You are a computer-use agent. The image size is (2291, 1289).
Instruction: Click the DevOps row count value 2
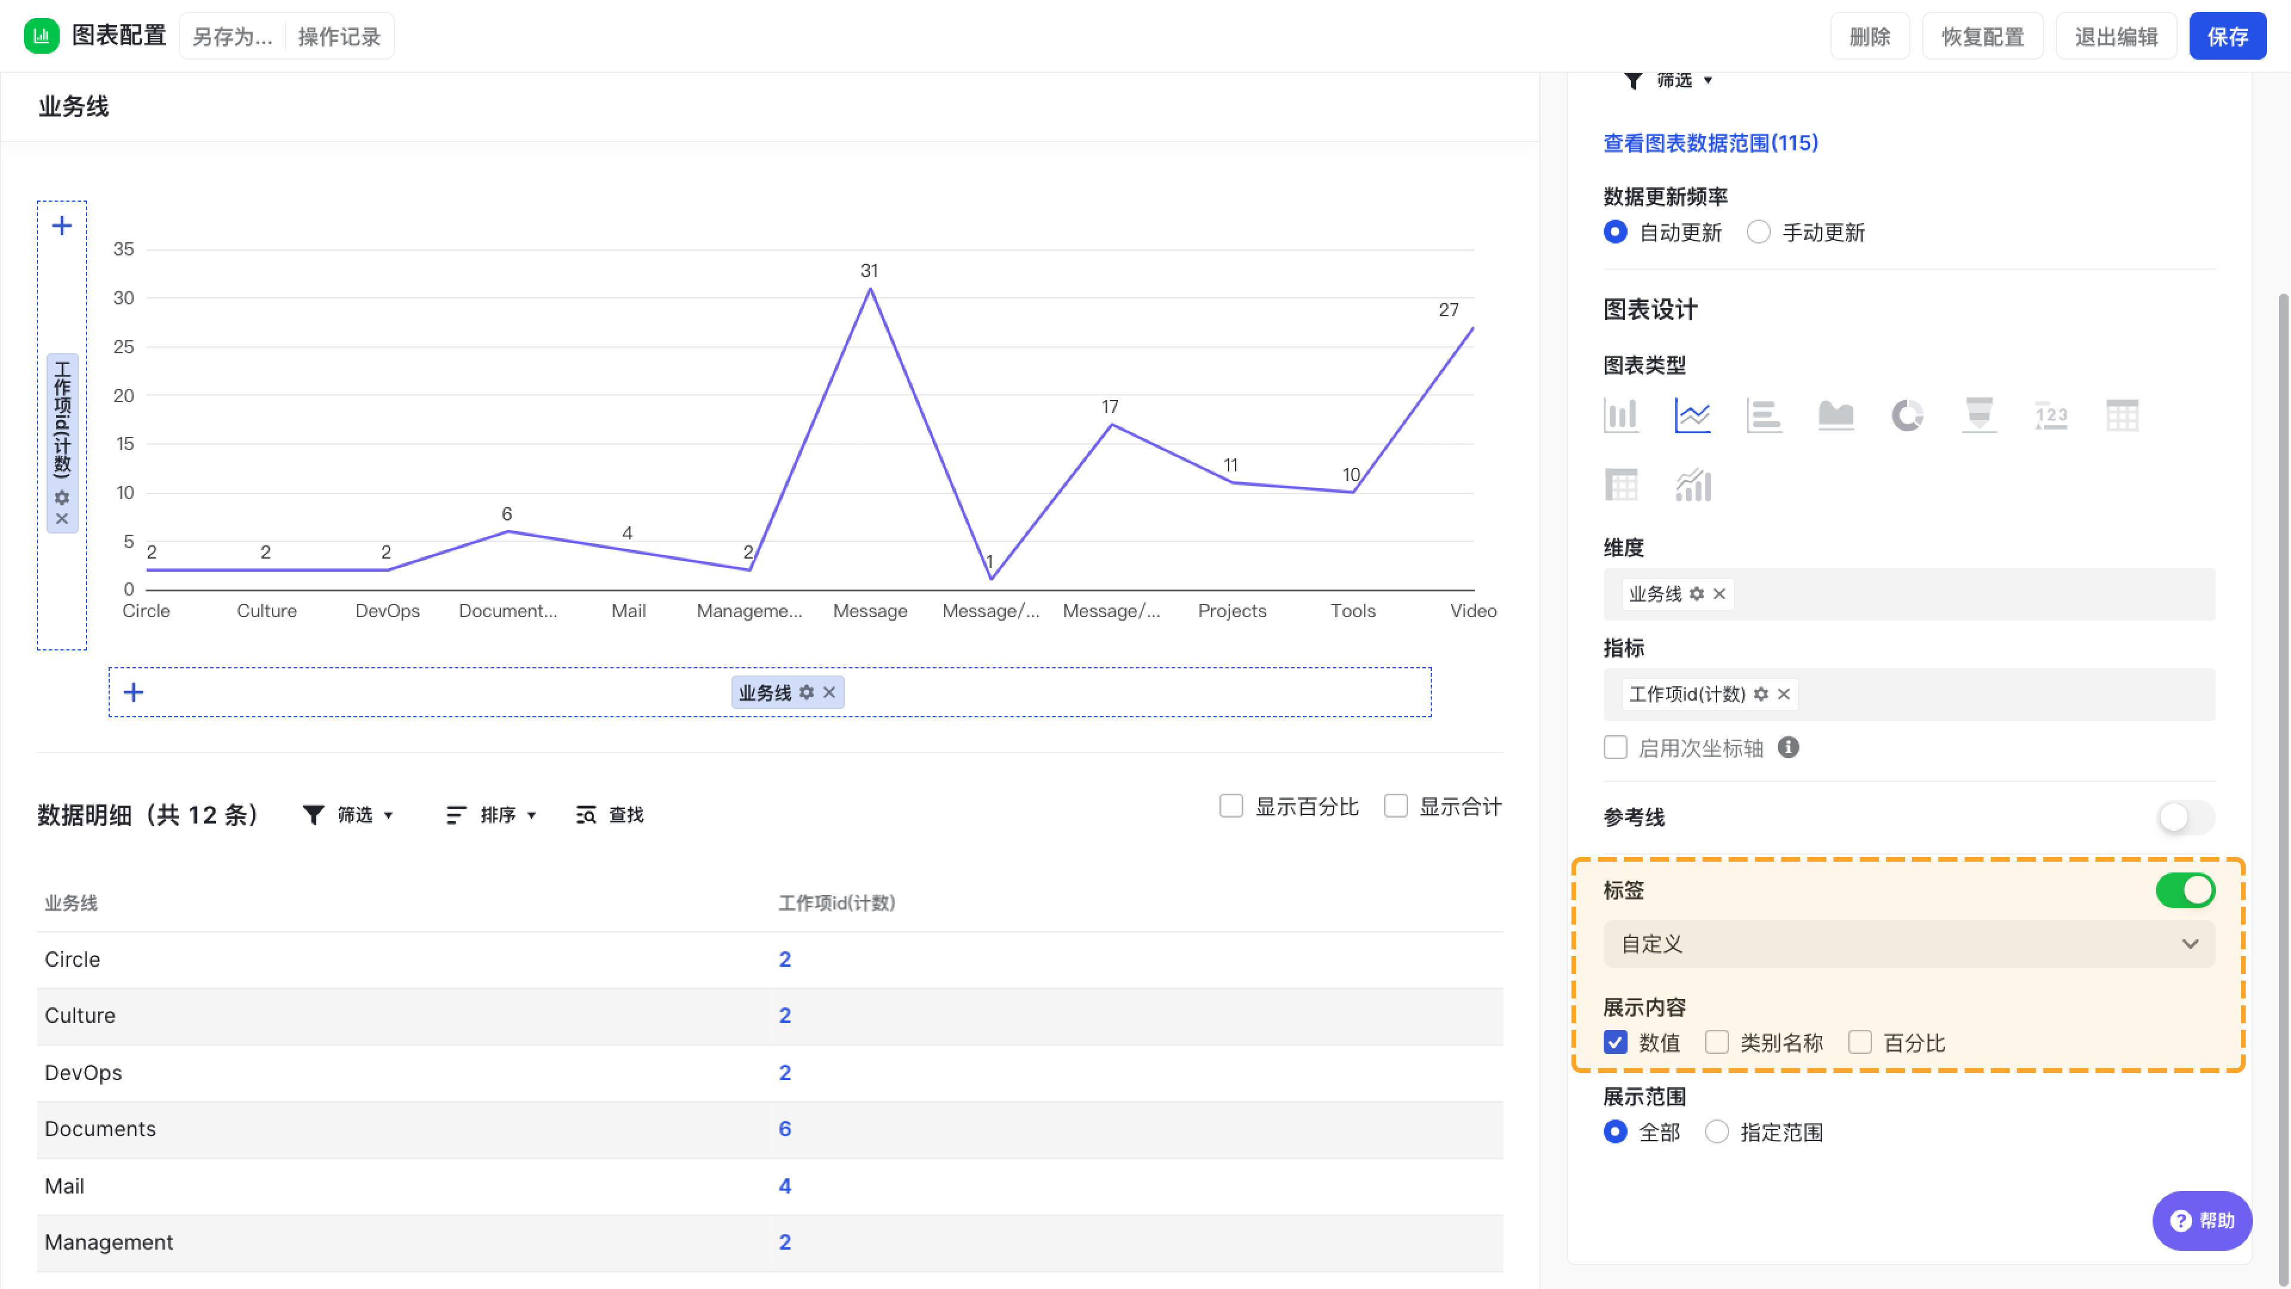point(785,1072)
